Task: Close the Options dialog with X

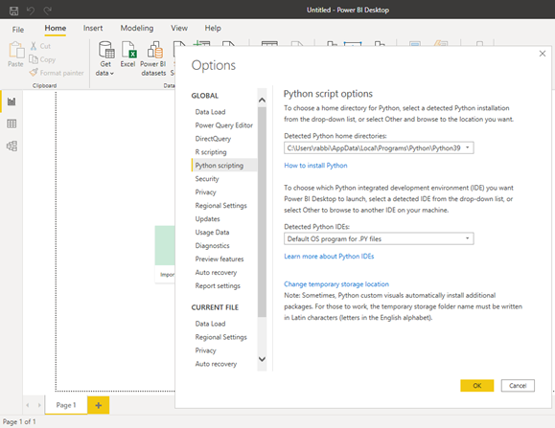Action: pyautogui.click(x=543, y=54)
